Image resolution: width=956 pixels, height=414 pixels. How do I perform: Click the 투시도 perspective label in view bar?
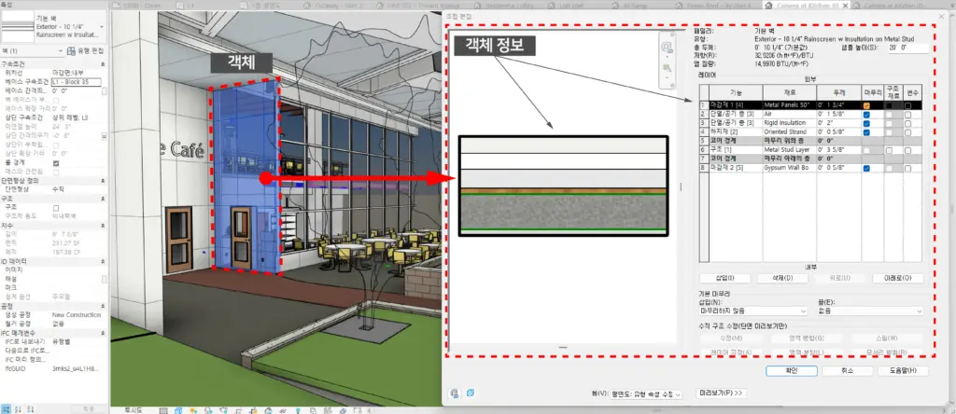[x=134, y=410]
